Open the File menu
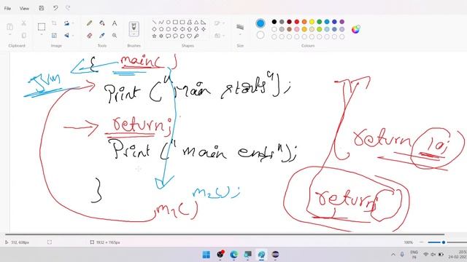The width and height of the screenshot is (467, 262). (x=7, y=8)
